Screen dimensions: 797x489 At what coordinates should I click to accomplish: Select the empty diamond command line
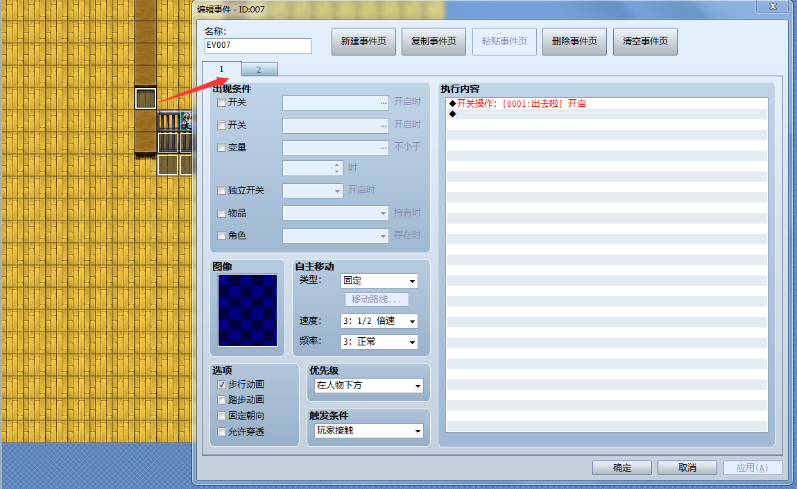pos(606,114)
